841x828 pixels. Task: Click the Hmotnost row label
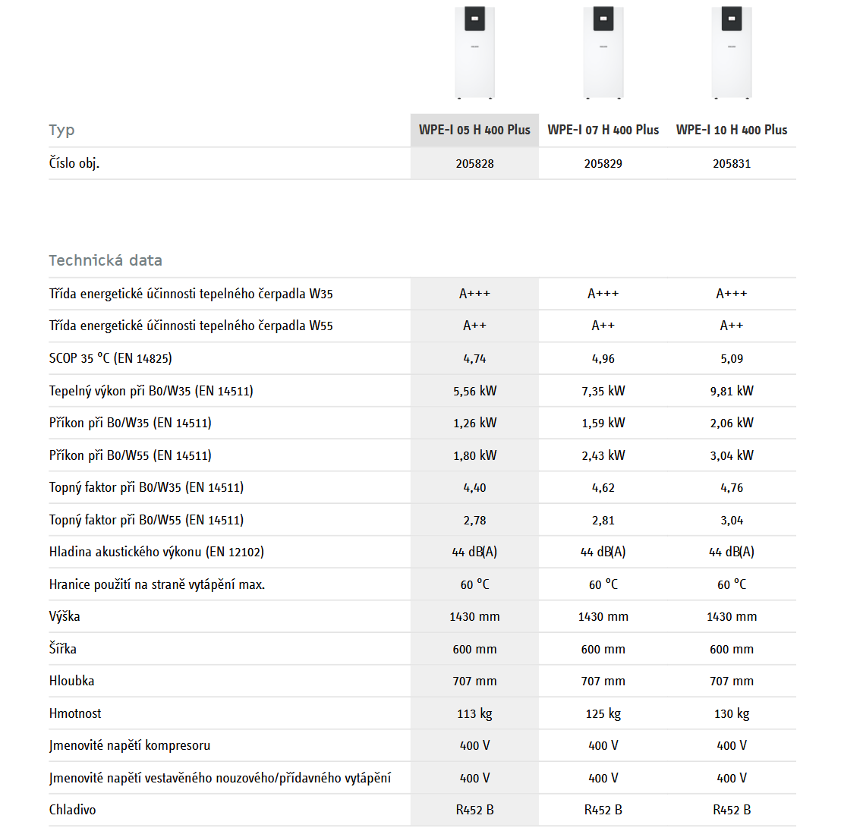click(x=74, y=713)
